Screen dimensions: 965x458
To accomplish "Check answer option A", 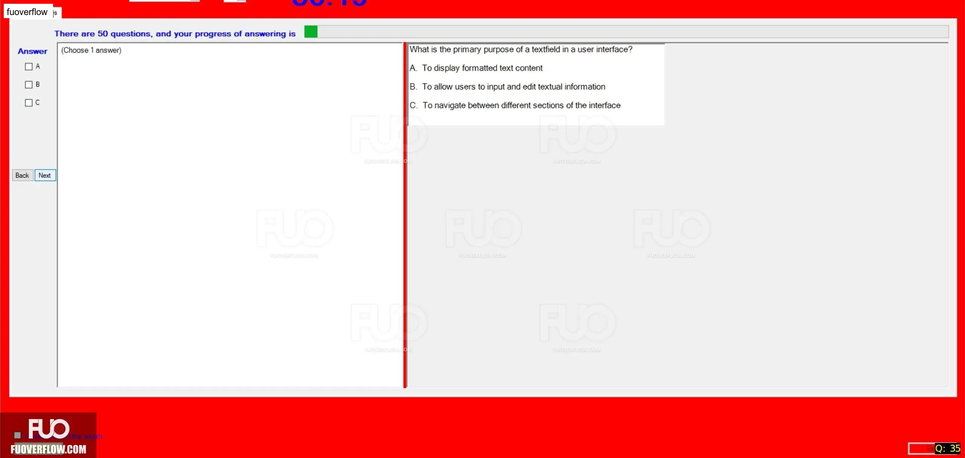I will point(29,67).
